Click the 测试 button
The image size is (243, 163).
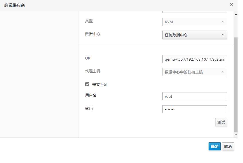[221, 122]
